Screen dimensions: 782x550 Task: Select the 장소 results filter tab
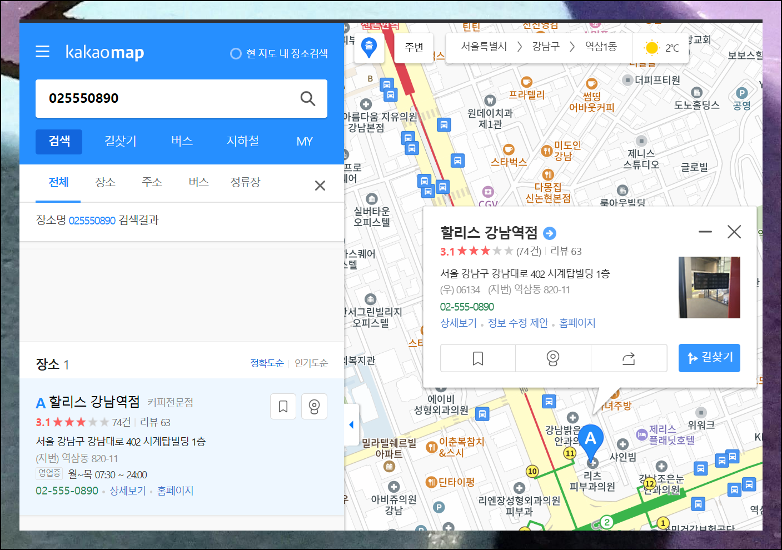(105, 183)
